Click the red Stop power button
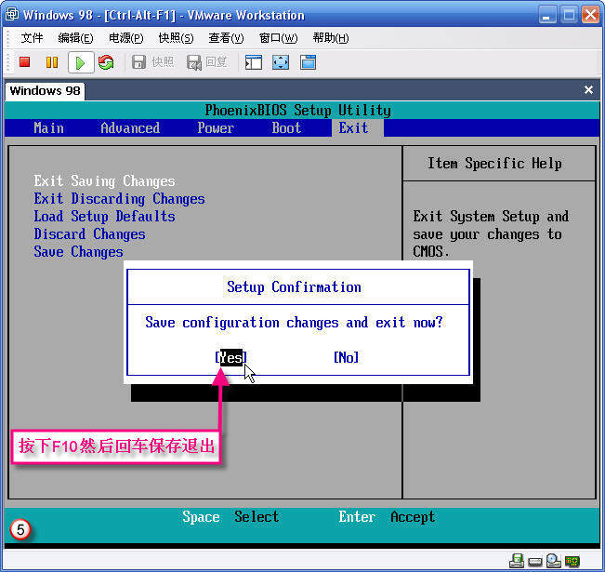Screen dimensions: 605x572 pyautogui.click(x=25, y=61)
